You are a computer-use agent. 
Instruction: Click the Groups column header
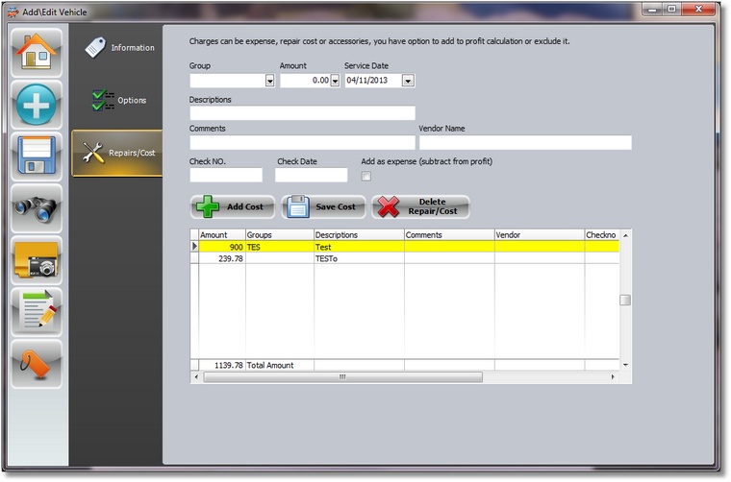click(279, 235)
